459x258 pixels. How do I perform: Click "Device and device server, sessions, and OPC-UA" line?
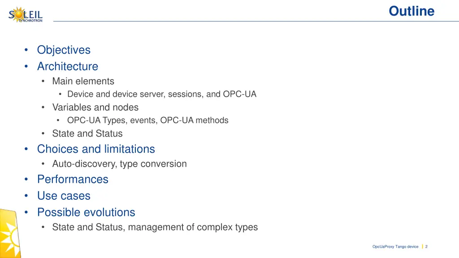click(161, 94)
